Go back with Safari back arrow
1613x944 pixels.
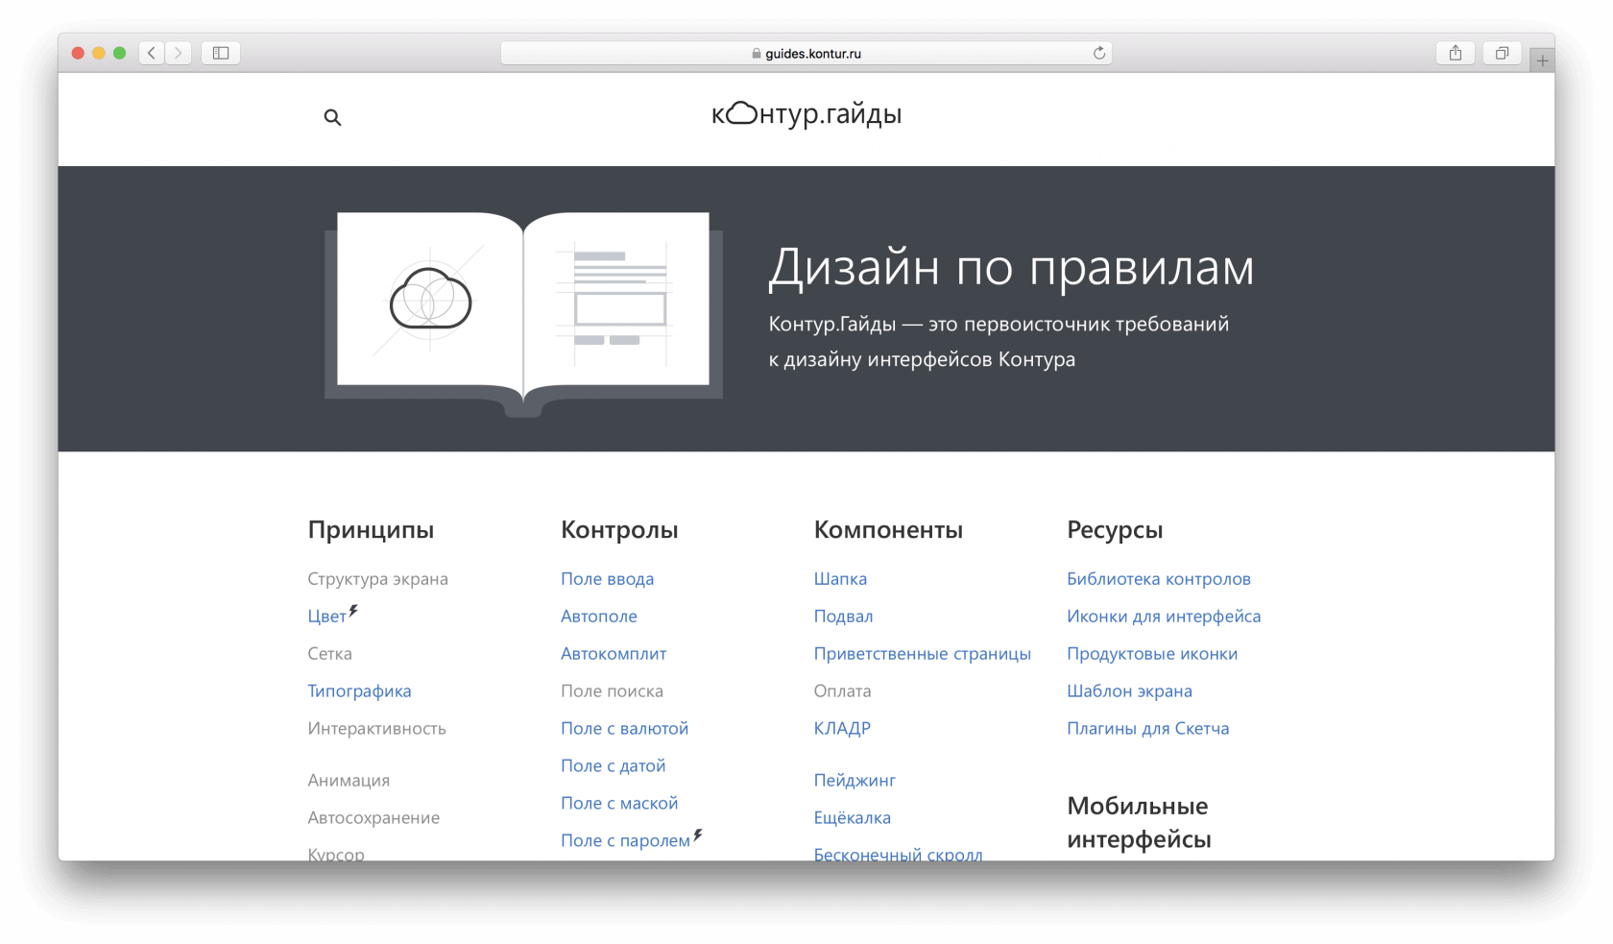(x=152, y=53)
